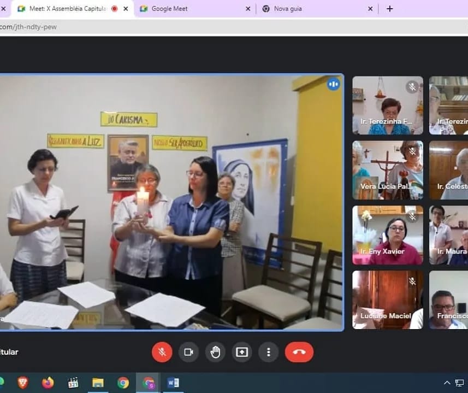
Task: Close the Nova guia tab
Action: tap(370, 9)
